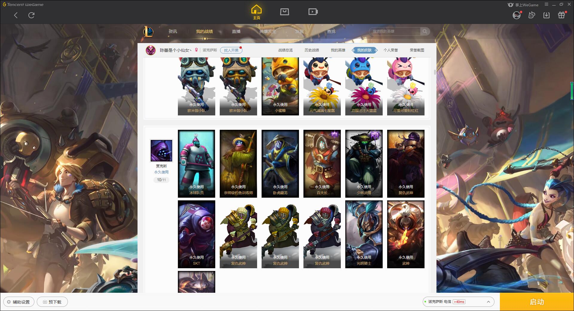Select the 元气满满七星瓢 skin thumbnail
The width and height of the screenshot is (574, 311).
click(x=322, y=86)
